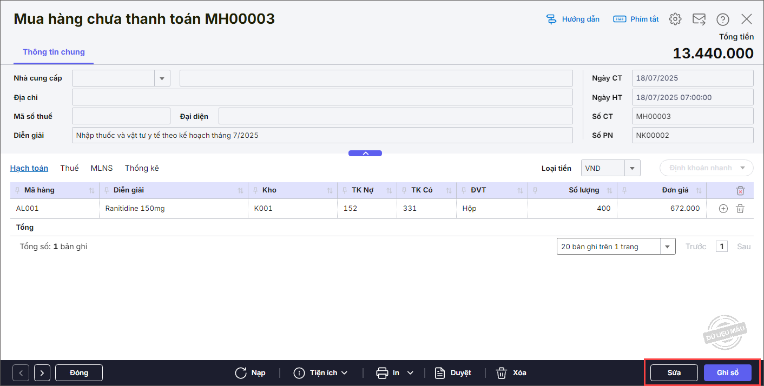Click the add row plus icon
The image size is (764, 386).
point(723,209)
